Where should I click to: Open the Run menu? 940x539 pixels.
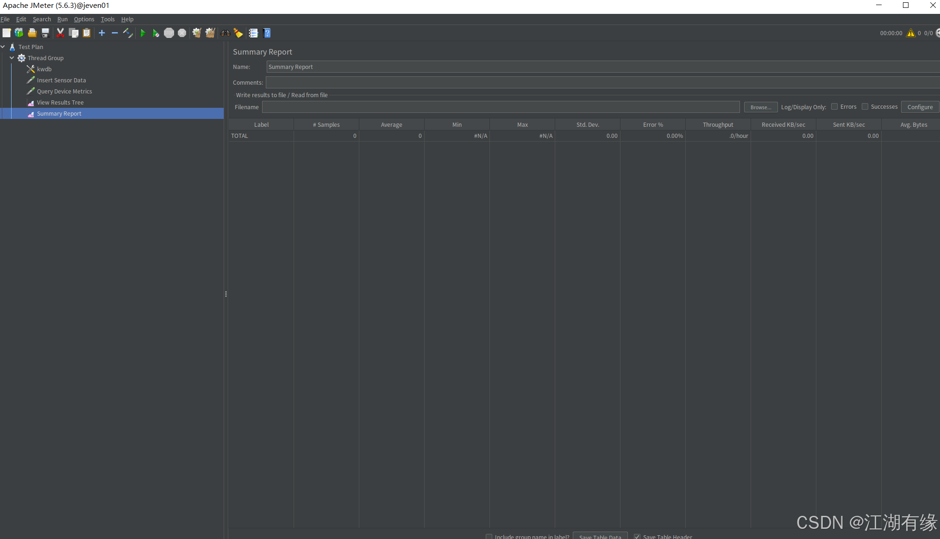click(x=62, y=19)
